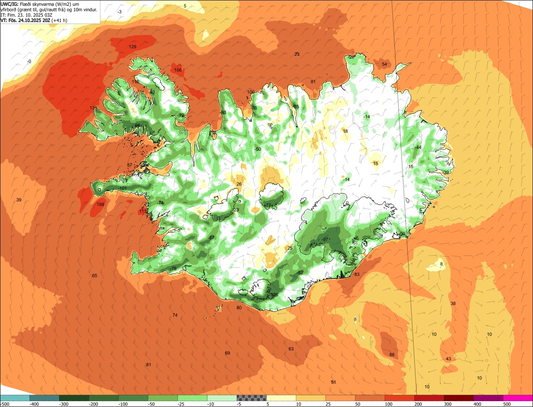The height and width of the screenshot is (407, 533).
Task: Click the 43 value on the map
Action: (448, 359)
